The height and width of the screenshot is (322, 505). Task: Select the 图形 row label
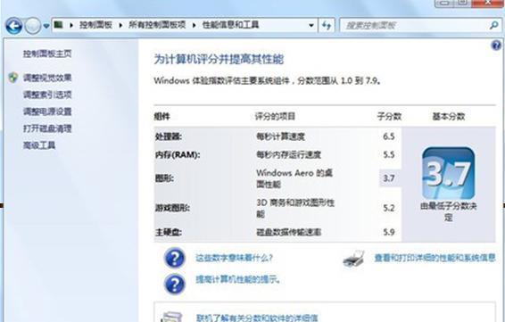tap(164, 178)
